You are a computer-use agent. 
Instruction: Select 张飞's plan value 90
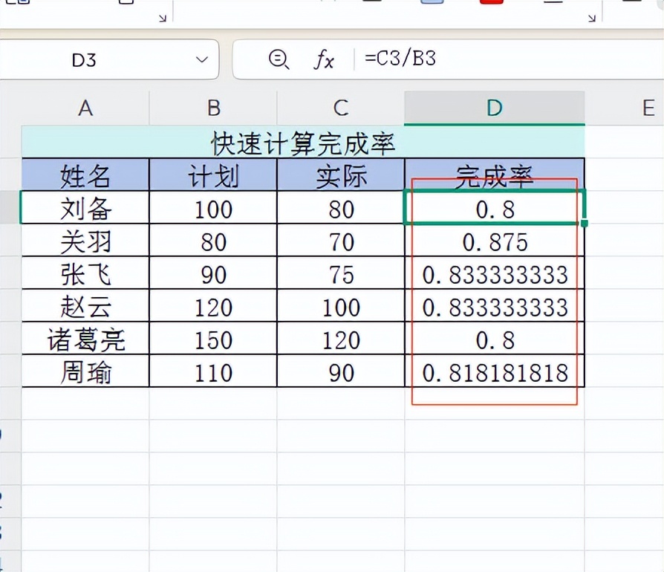pos(213,273)
